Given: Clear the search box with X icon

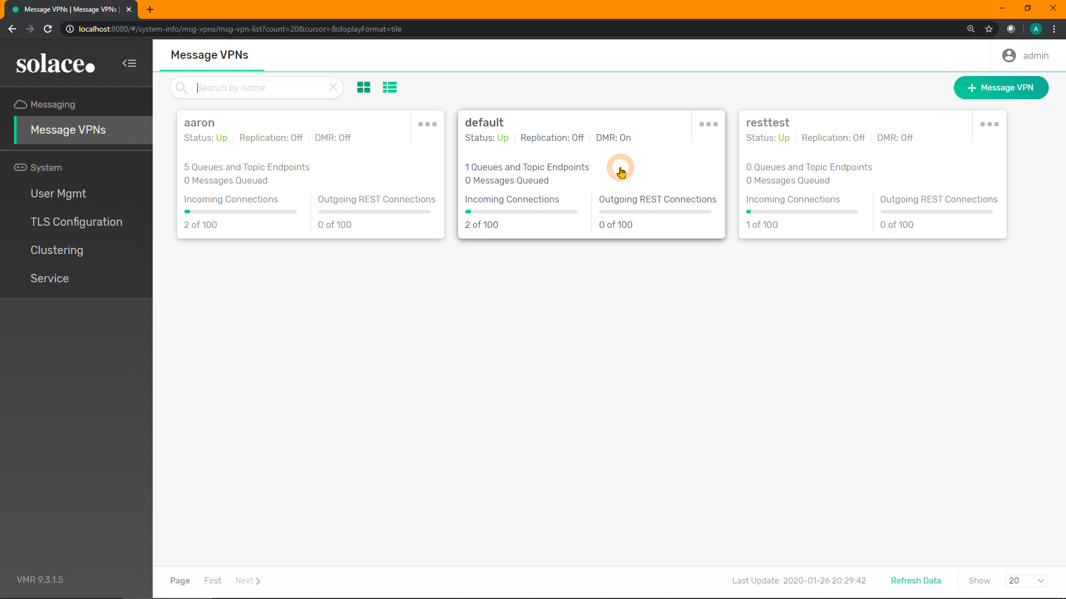Looking at the screenshot, I should pyautogui.click(x=333, y=87).
